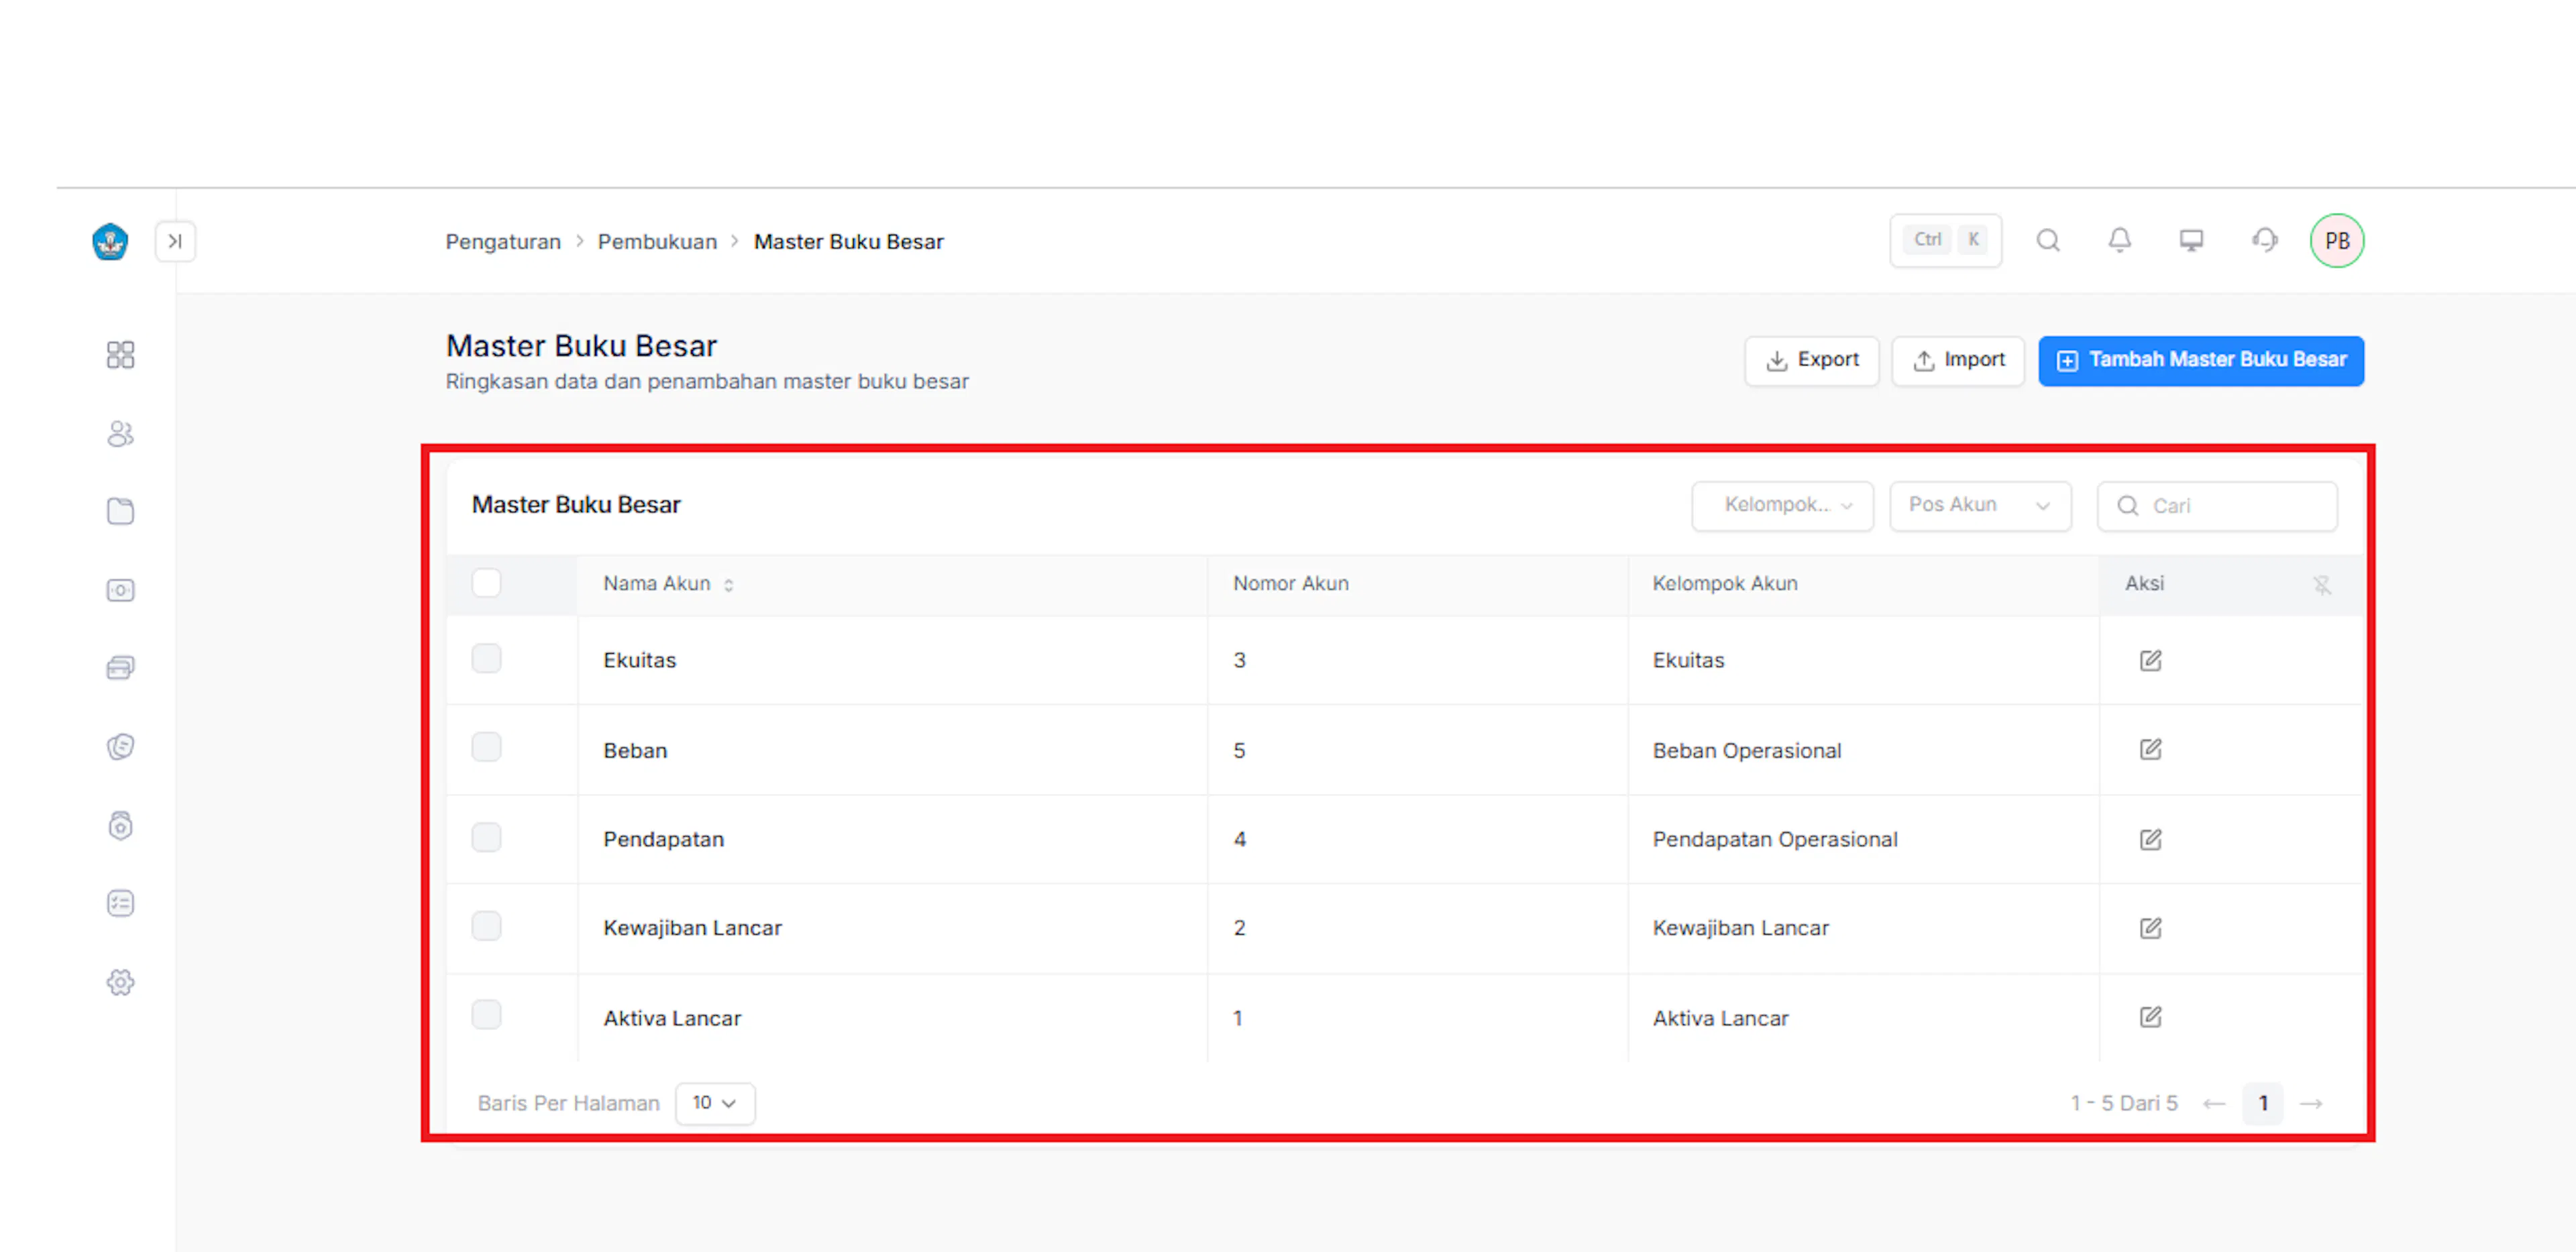Click Aktiva Lancar account name cell
This screenshot has height=1252, width=2576.
tap(672, 1019)
